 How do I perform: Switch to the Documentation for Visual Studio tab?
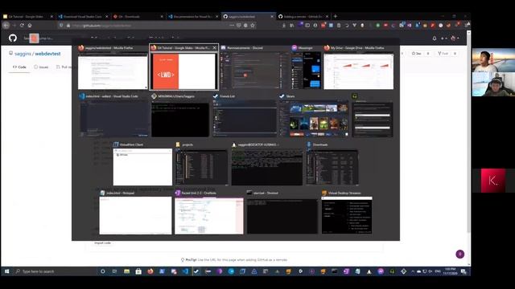(193, 16)
